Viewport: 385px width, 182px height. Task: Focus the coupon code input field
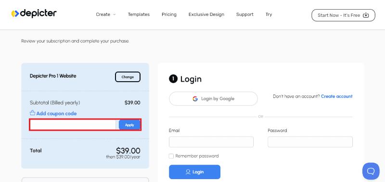[73, 125]
